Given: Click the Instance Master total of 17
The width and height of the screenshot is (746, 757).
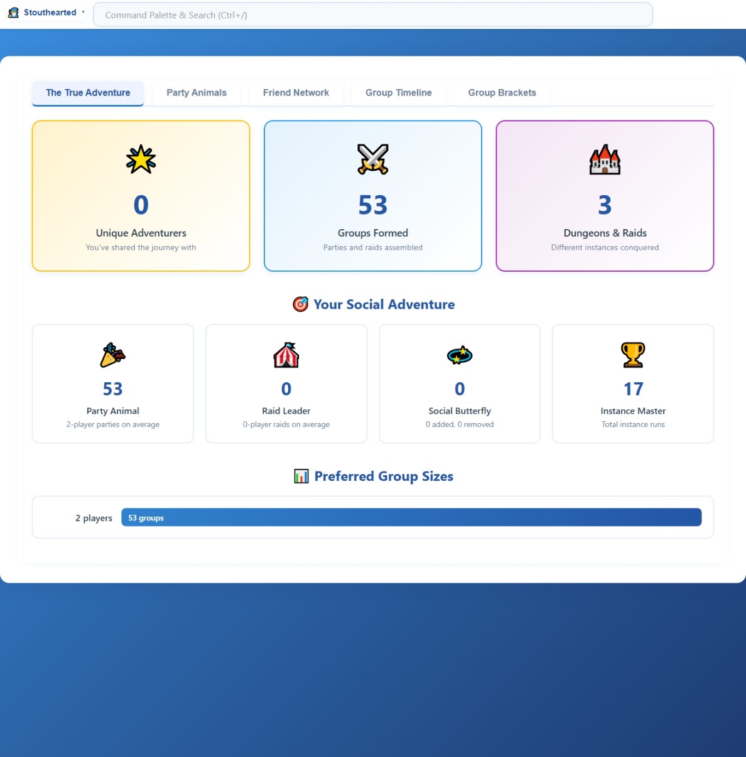Looking at the screenshot, I should click(x=633, y=389).
